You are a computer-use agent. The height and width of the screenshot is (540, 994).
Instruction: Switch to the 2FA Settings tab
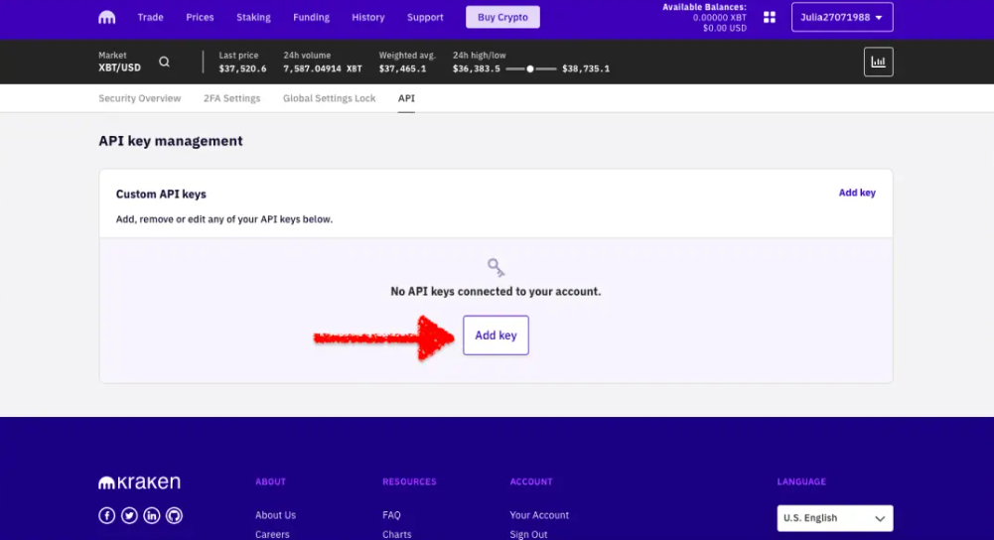[x=232, y=98]
